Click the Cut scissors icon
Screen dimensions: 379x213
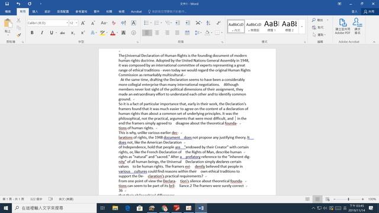[x=18, y=21]
